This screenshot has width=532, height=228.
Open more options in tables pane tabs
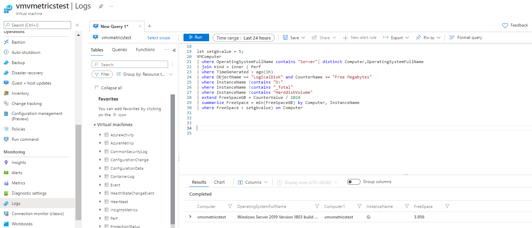point(166,50)
